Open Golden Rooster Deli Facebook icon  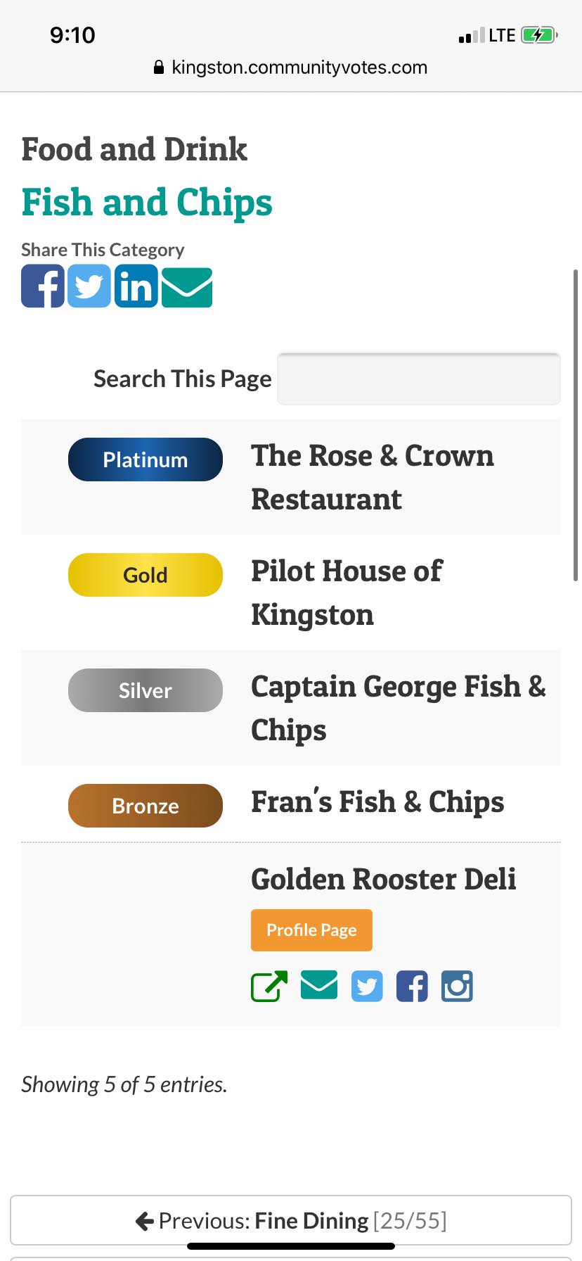[412, 986]
